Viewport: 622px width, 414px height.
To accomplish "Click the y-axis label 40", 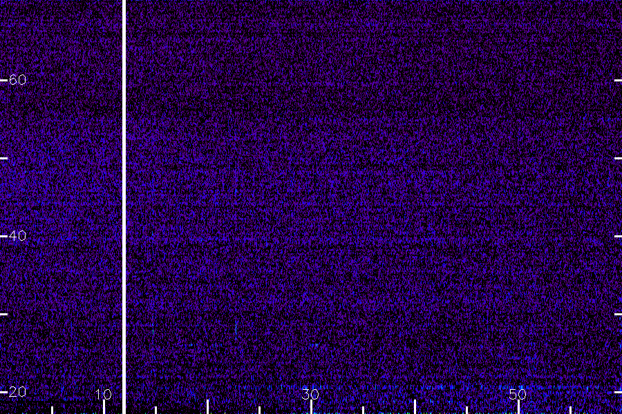I will 17,236.
